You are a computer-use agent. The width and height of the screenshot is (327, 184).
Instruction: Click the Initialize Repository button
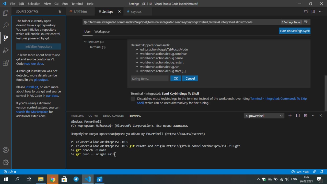click(x=39, y=47)
